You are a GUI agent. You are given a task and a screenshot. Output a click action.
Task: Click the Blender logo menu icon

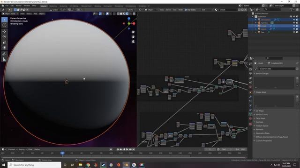[x=3, y=6]
